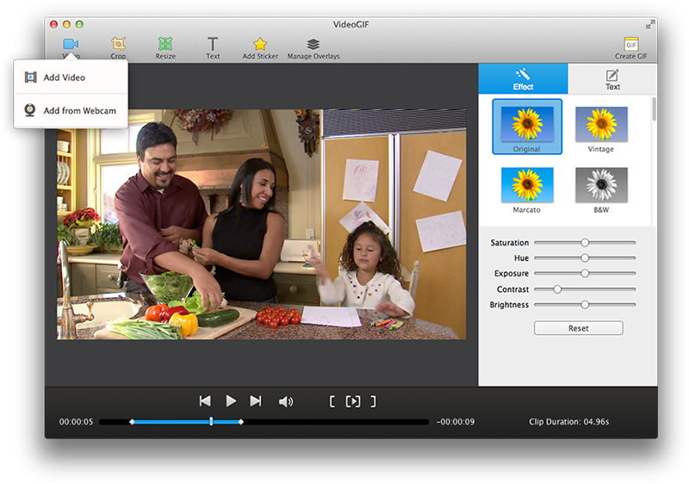Screen dimensions: 689x484
Task: Set clip start with left bracket
Action: (332, 401)
